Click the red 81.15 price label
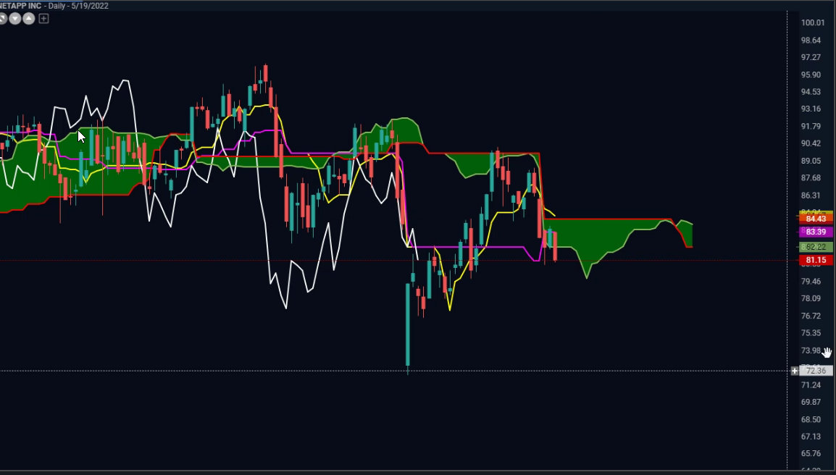Screen dimensions: 836x475 [x=816, y=260]
